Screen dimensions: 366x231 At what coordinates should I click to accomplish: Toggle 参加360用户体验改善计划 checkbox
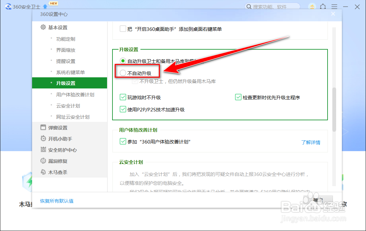[x=123, y=141]
